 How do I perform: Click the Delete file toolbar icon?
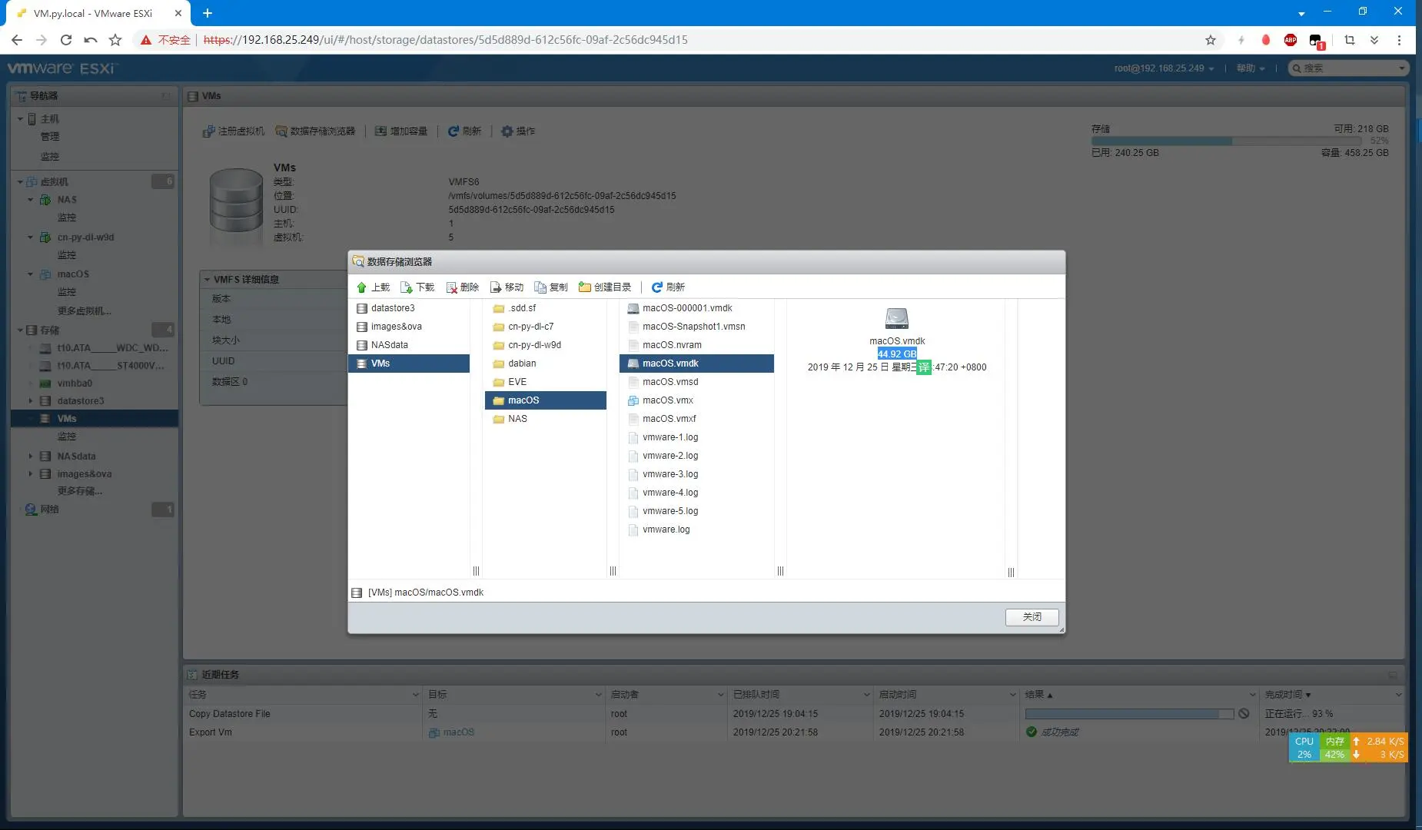click(x=452, y=287)
